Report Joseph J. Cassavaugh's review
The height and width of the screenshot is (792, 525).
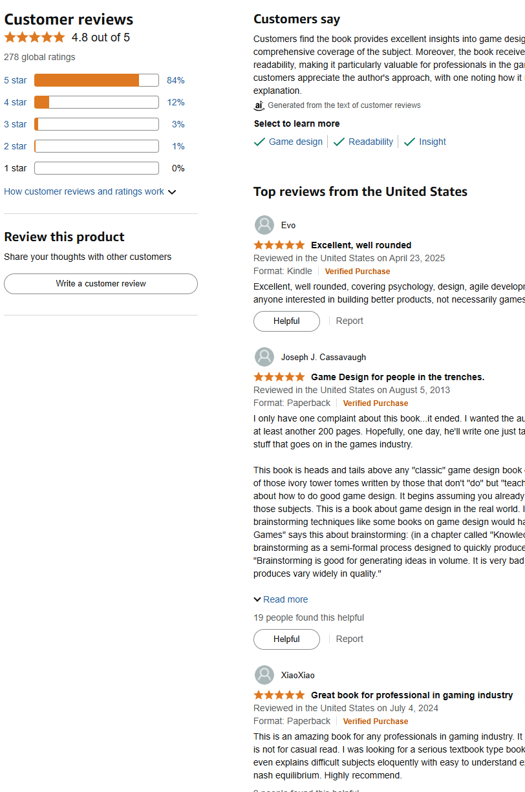(x=349, y=639)
